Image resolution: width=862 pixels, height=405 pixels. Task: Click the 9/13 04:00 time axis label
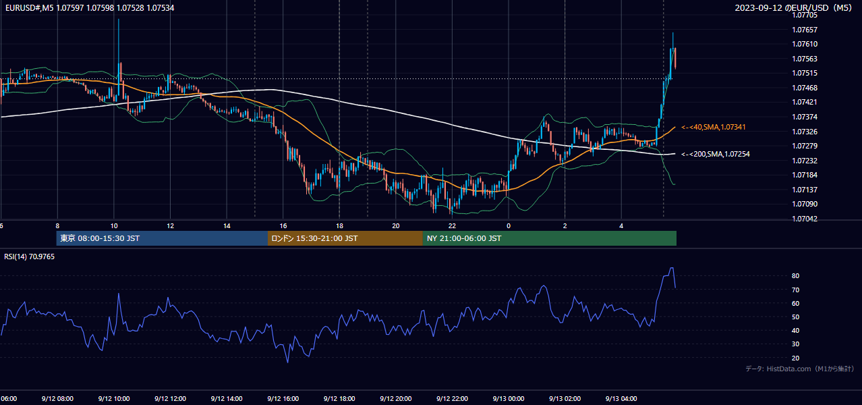coord(621,399)
